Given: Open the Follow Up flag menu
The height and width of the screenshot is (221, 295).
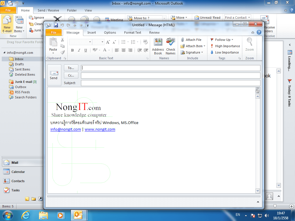Looking at the screenshot, I should click(x=222, y=40).
